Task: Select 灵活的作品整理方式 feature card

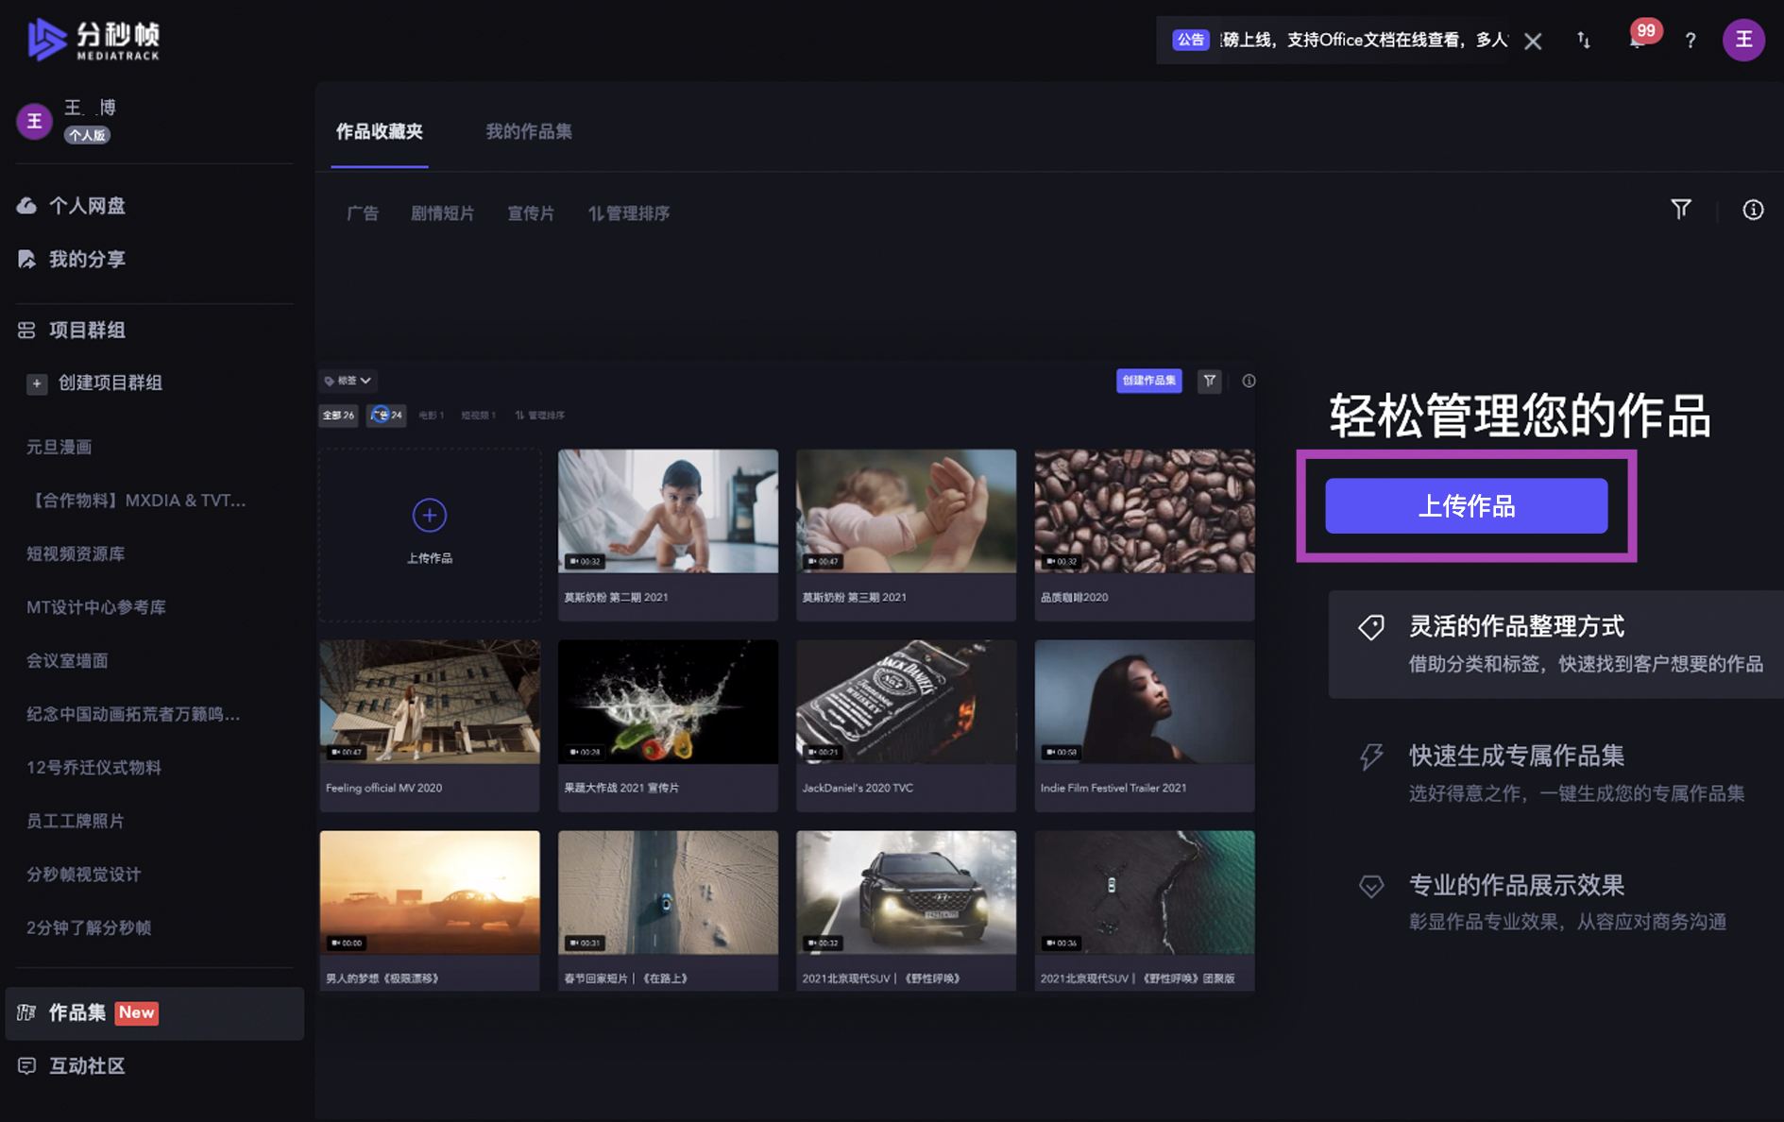Action: [1555, 644]
